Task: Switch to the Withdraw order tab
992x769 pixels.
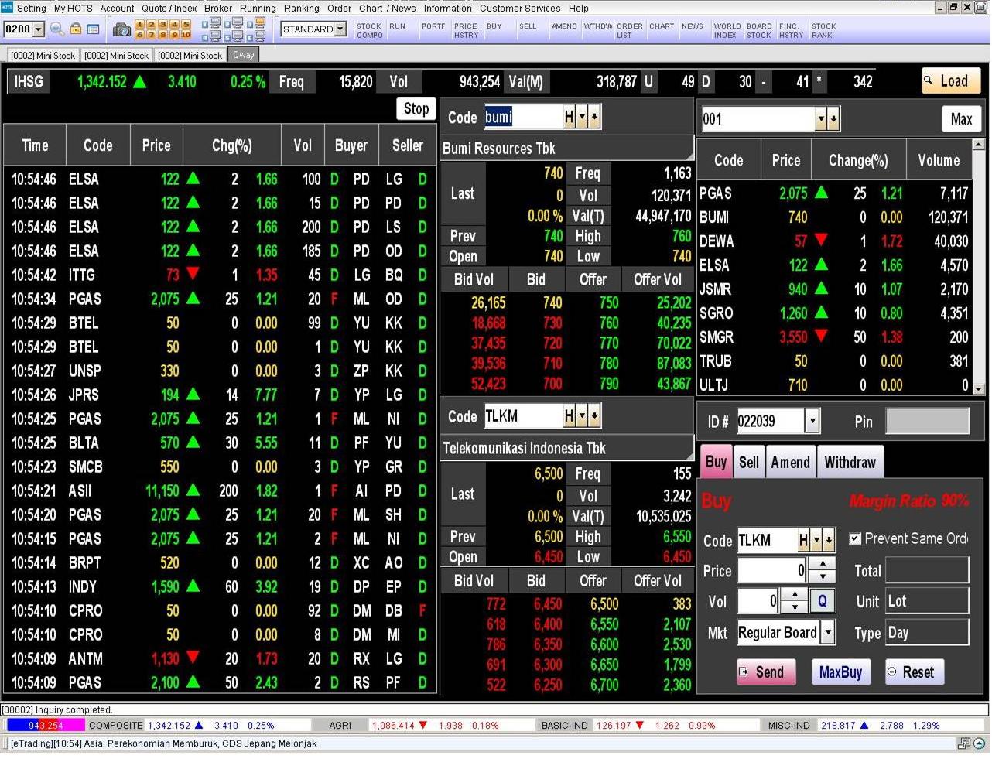Action: pyautogui.click(x=850, y=462)
